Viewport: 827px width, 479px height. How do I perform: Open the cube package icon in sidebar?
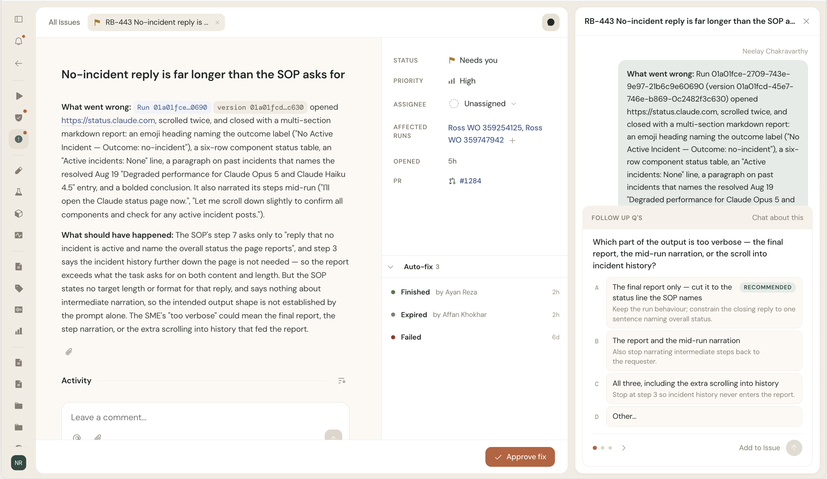[x=19, y=214]
